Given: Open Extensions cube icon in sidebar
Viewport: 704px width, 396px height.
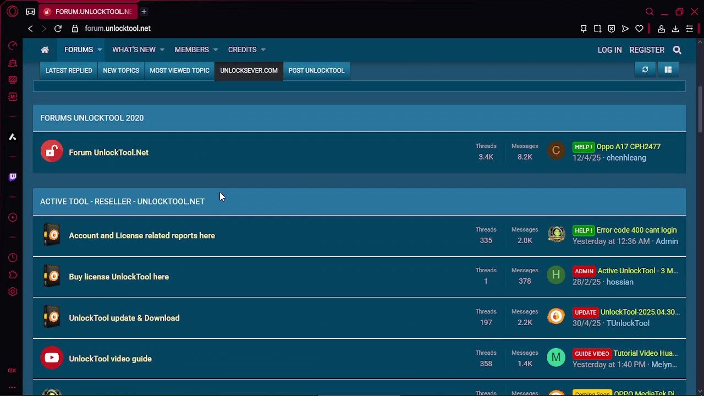Looking at the screenshot, I should [12, 274].
